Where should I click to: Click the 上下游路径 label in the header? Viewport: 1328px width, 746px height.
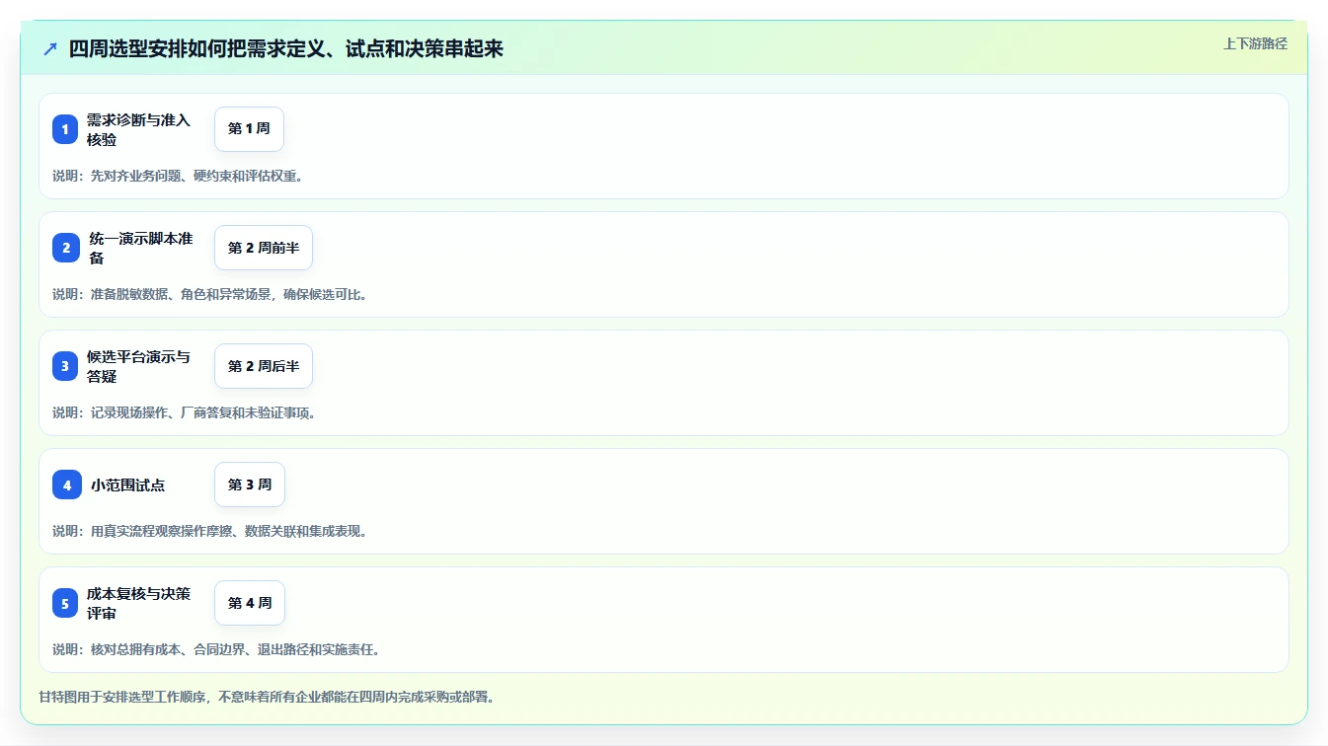[x=1255, y=43]
